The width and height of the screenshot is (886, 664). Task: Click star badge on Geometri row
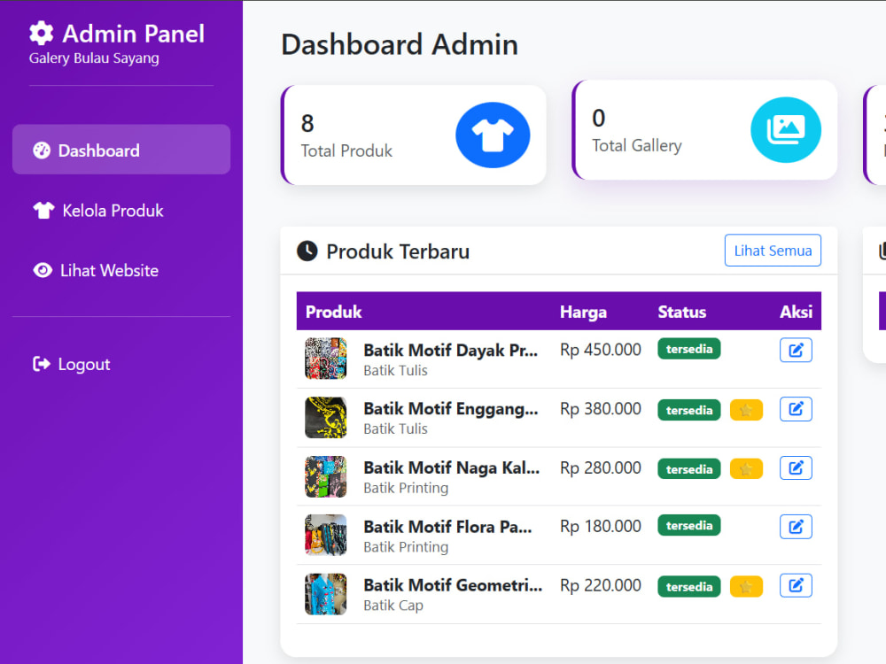[746, 586]
